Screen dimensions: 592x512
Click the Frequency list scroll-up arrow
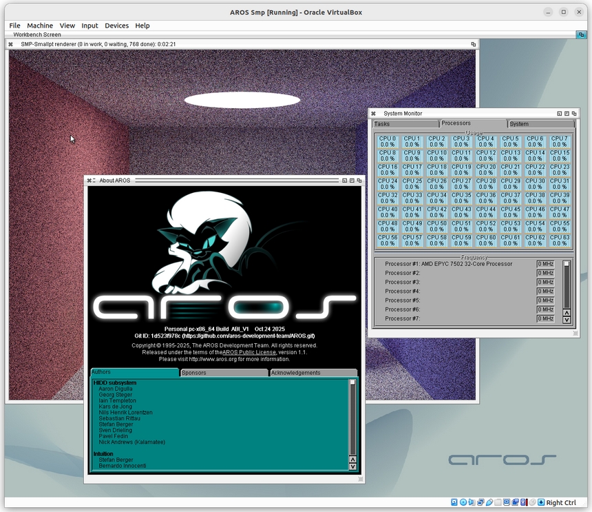tap(567, 313)
